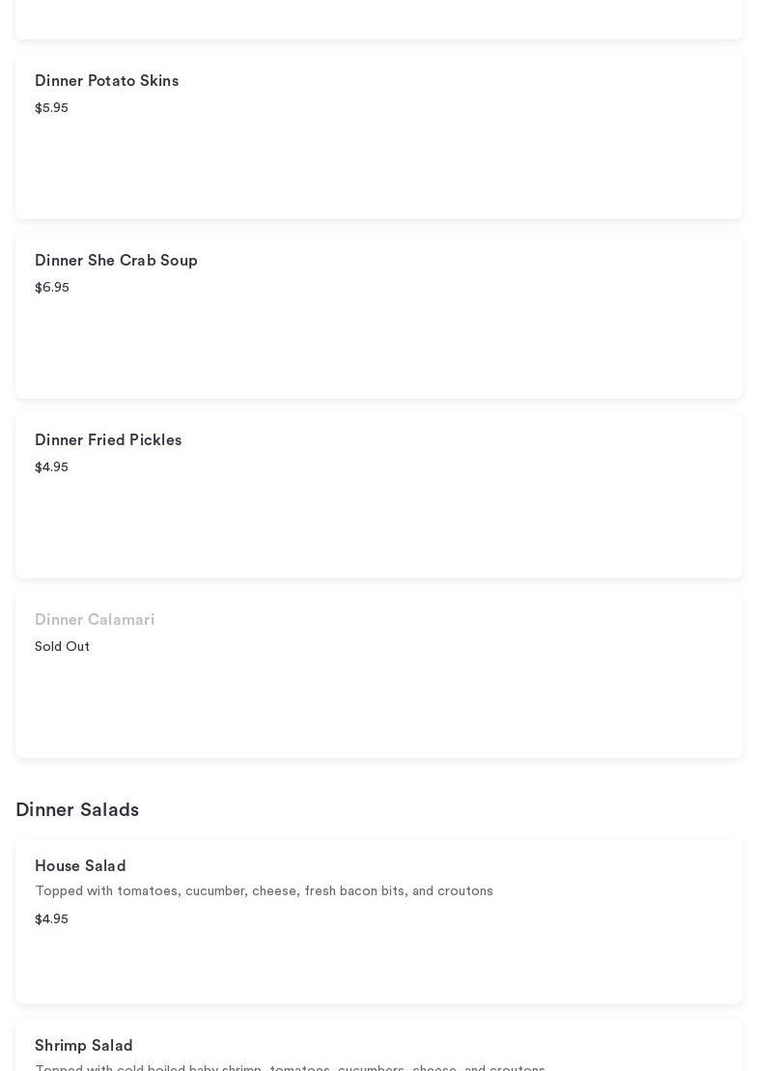The image size is (758, 1071).
Task: Click the partially visible card above Potato Skins
Action: (379, 17)
